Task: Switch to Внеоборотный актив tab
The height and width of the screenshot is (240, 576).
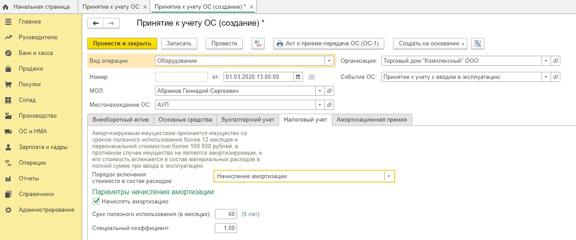Action: click(x=121, y=120)
